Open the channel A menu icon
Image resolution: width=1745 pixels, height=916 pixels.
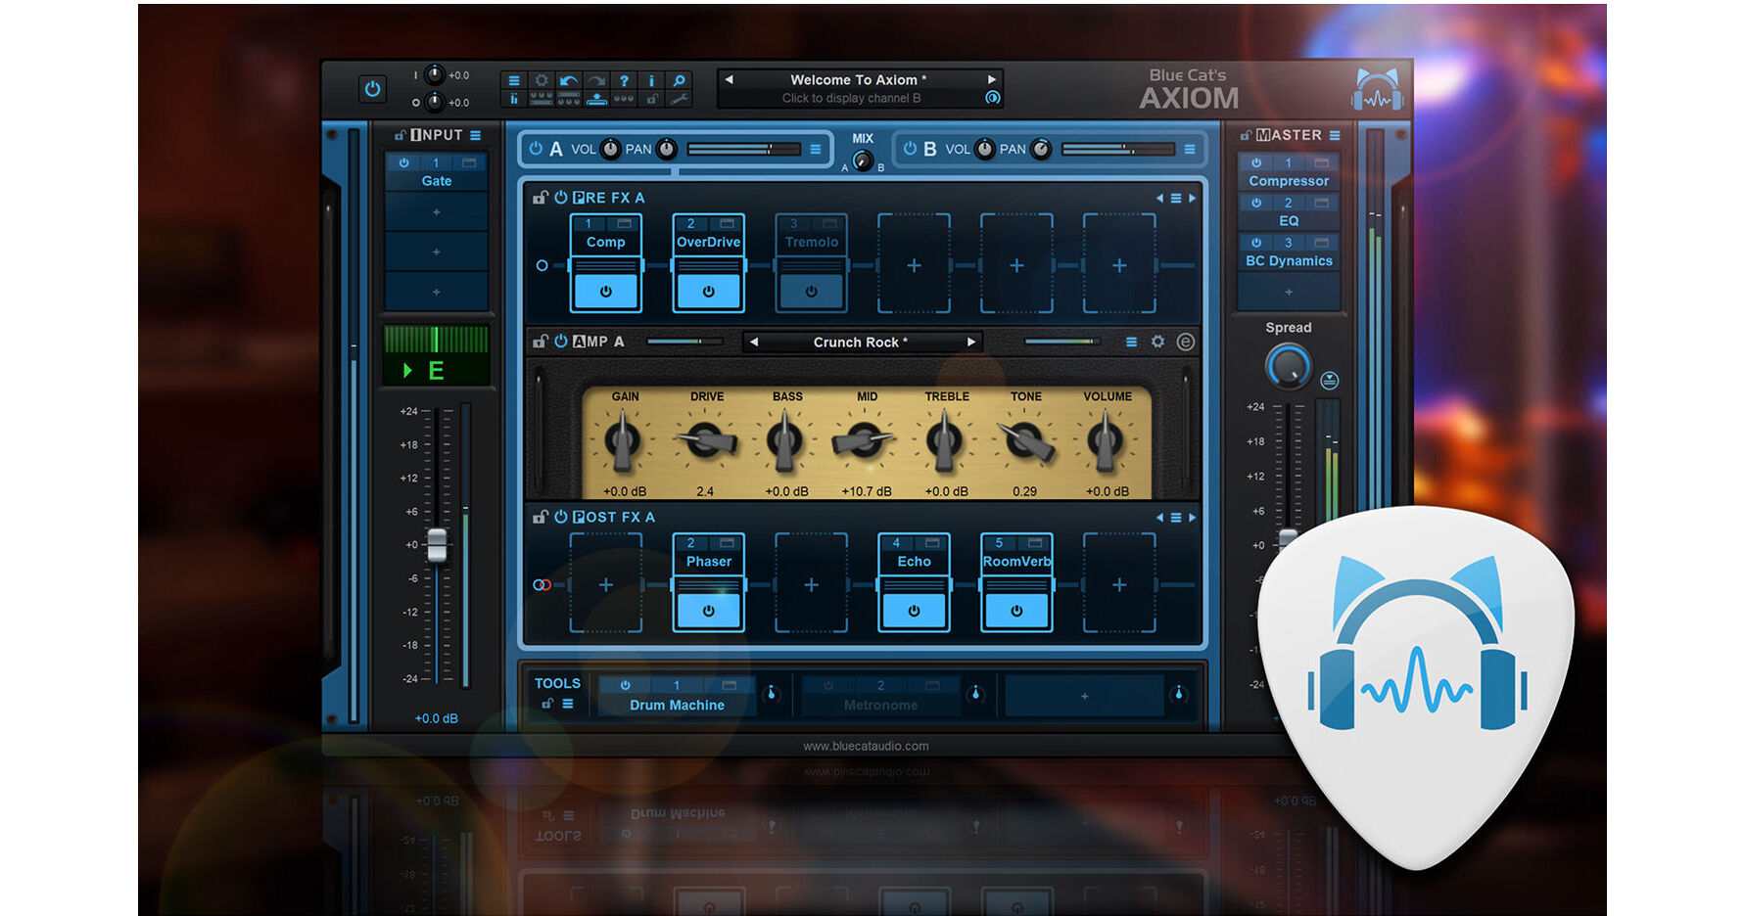pyautogui.click(x=815, y=150)
